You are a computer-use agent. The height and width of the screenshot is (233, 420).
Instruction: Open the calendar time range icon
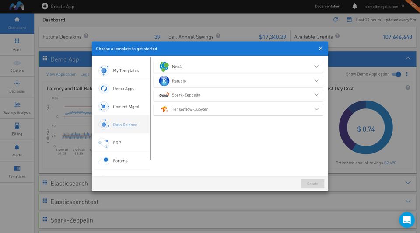[x=349, y=20]
